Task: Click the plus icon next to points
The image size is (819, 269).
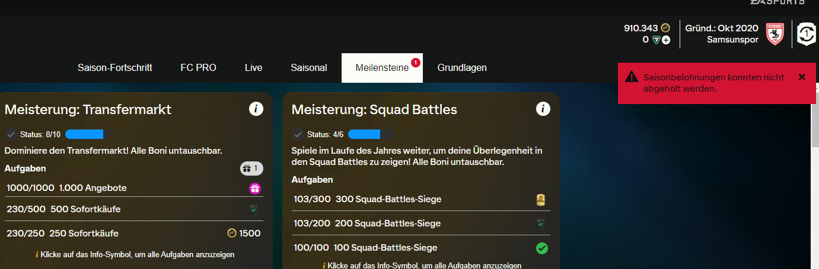Action: (666, 40)
